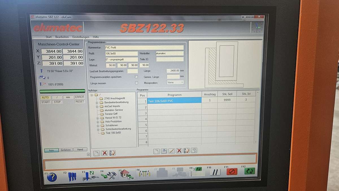Click the green feed override bar

[62, 91]
